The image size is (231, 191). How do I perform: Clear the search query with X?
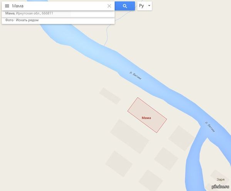[109, 6]
